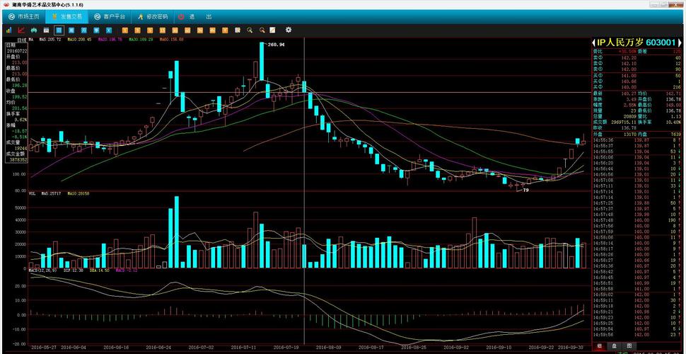Click the first magnifier zoom icon
The image size is (686, 354).
point(250,30)
